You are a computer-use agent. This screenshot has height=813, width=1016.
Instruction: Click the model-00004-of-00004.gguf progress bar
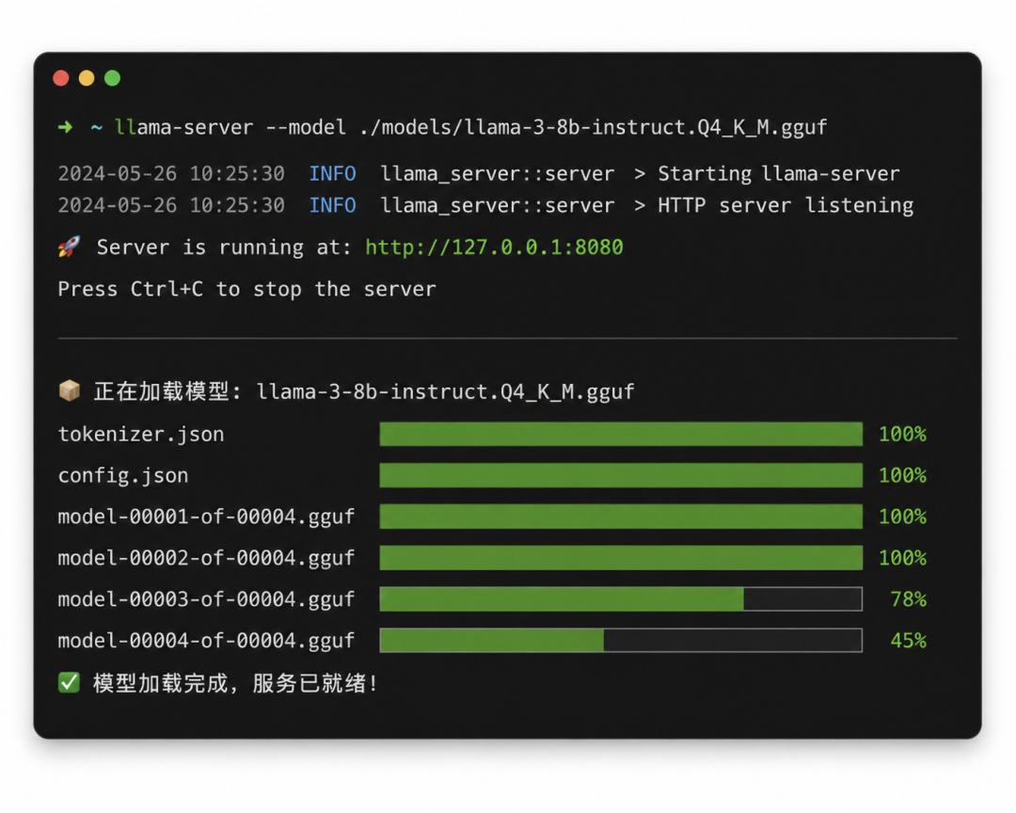click(621, 641)
